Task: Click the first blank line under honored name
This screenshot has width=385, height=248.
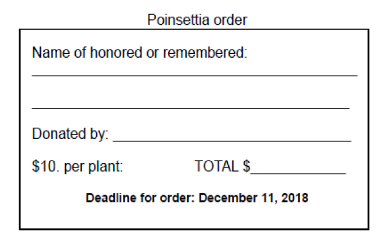Action: point(194,76)
